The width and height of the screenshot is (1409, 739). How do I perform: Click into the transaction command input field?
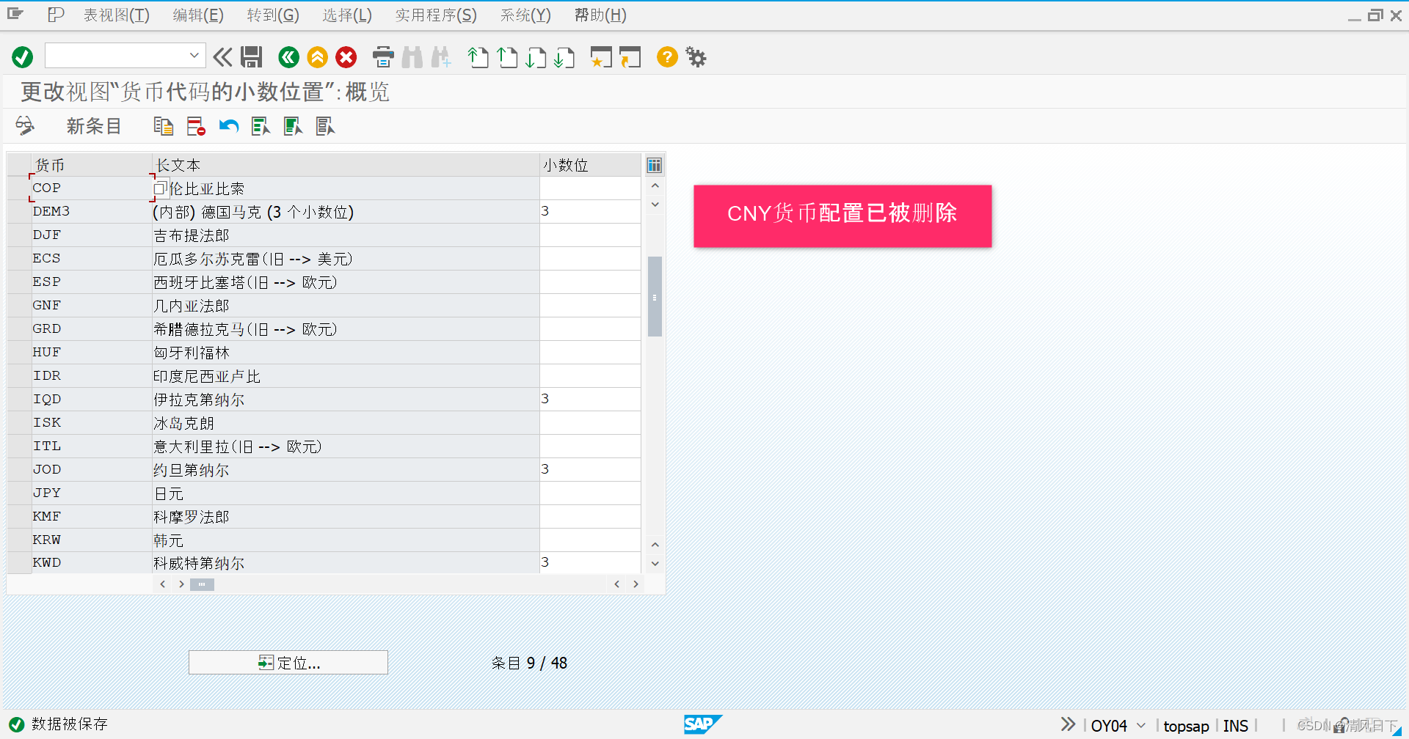[x=117, y=56]
